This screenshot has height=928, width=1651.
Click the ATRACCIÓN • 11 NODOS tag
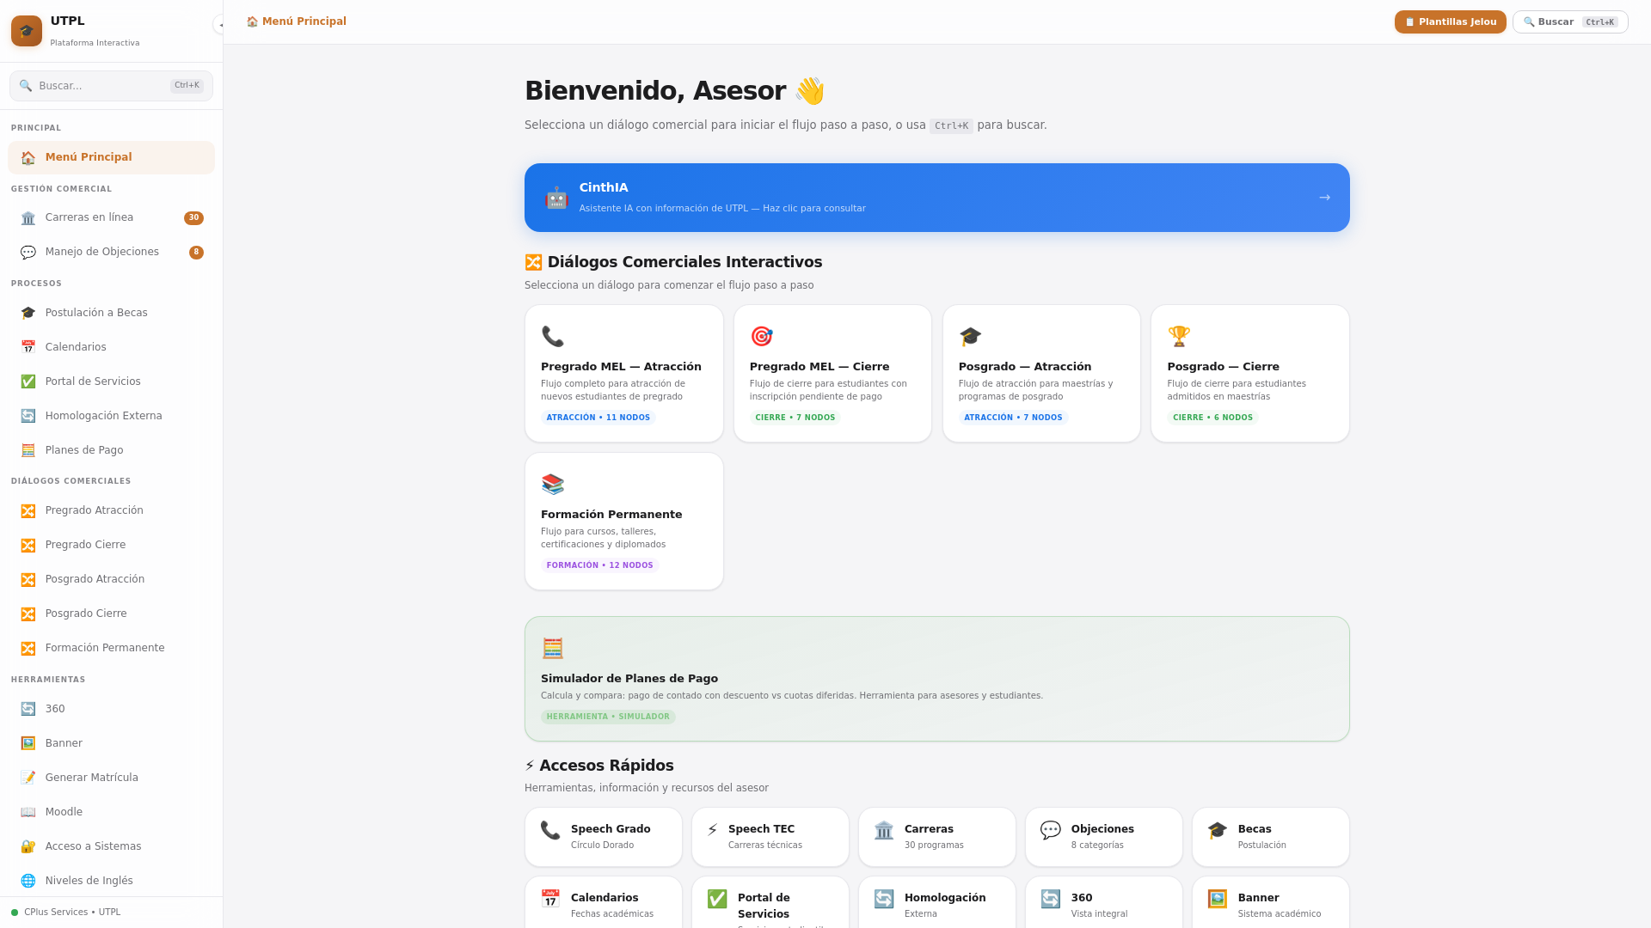tap(598, 418)
